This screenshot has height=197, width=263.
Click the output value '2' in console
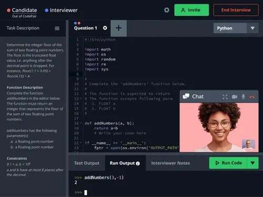coord(76,182)
